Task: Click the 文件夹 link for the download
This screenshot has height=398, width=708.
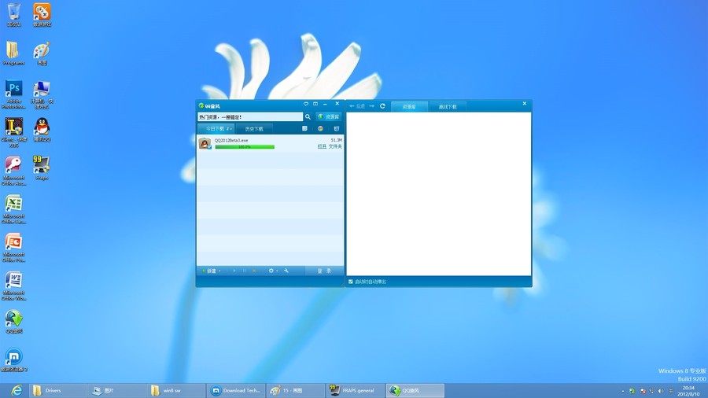Action: 335,146
